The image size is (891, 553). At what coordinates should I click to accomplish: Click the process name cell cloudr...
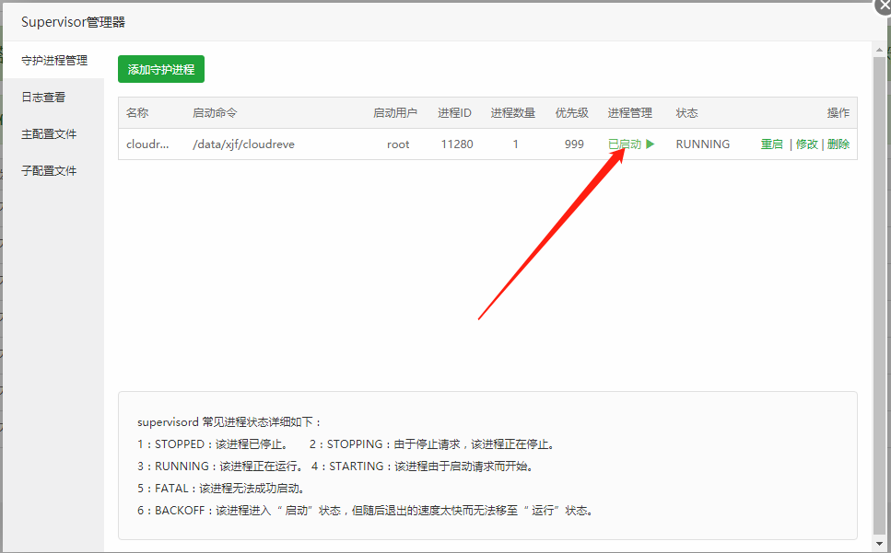pyautogui.click(x=147, y=144)
